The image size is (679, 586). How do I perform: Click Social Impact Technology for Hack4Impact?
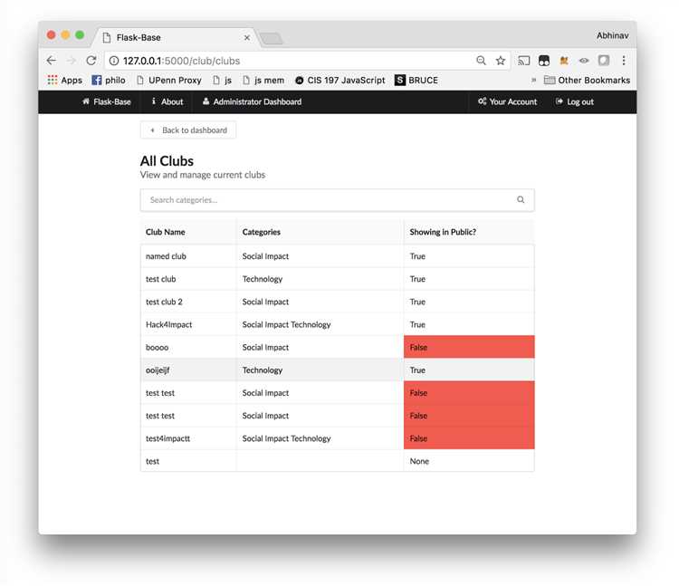286,324
